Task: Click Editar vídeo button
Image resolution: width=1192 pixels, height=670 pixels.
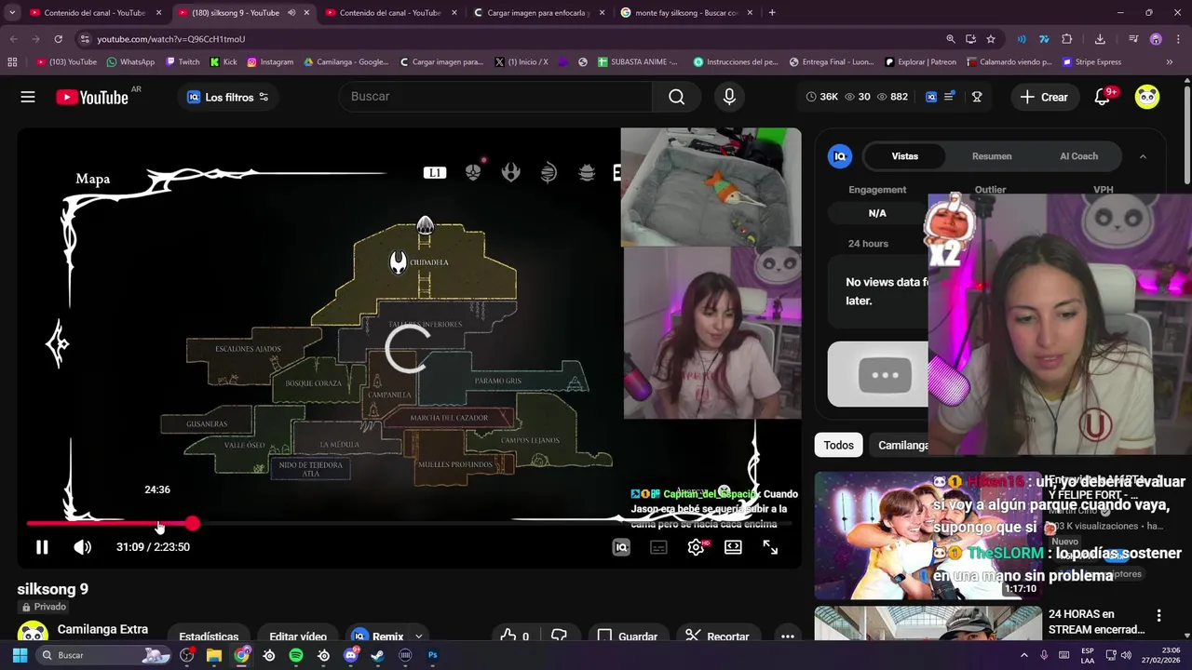Action: [x=298, y=636]
